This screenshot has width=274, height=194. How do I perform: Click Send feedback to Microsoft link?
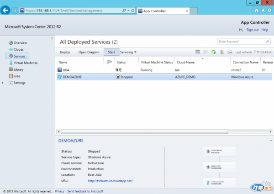[85, 191]
